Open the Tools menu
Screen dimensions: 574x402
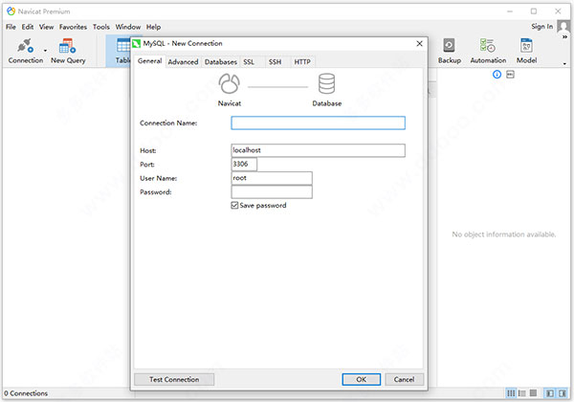click(101, 27)
